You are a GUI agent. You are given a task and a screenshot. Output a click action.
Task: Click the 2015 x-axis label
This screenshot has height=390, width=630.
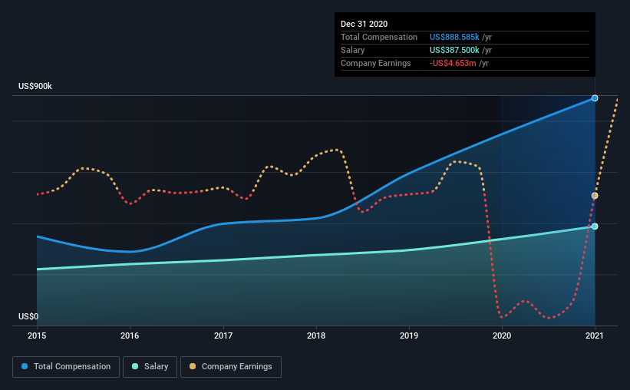click(37, 335)
